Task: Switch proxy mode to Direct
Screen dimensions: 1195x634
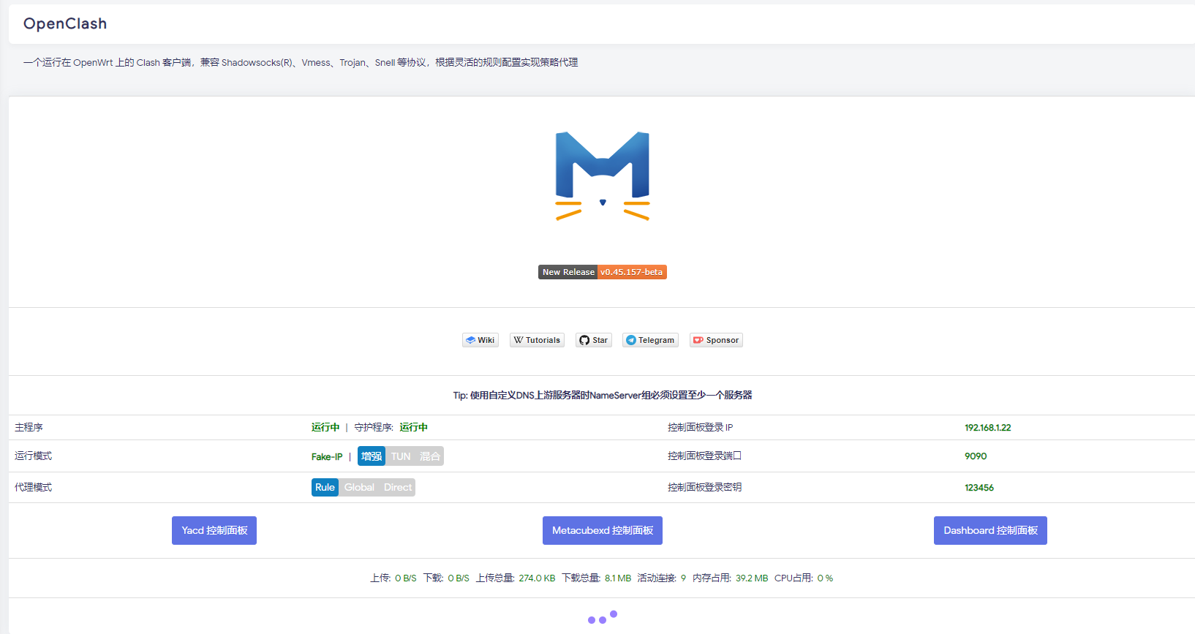Action: (x=398, y=487)
